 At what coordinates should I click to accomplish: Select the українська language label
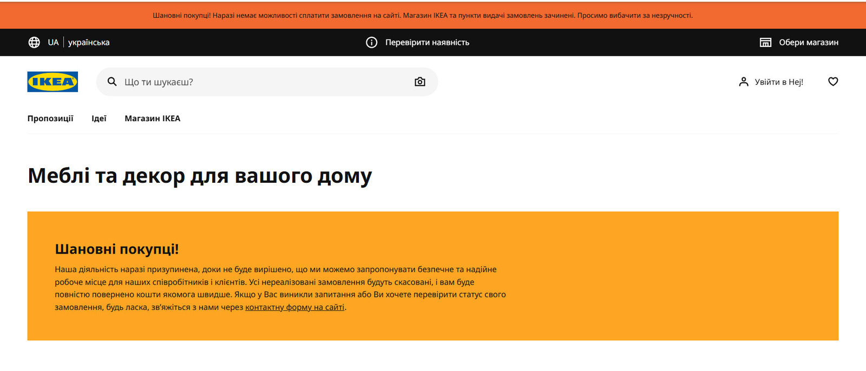click(x=89, y=42)
